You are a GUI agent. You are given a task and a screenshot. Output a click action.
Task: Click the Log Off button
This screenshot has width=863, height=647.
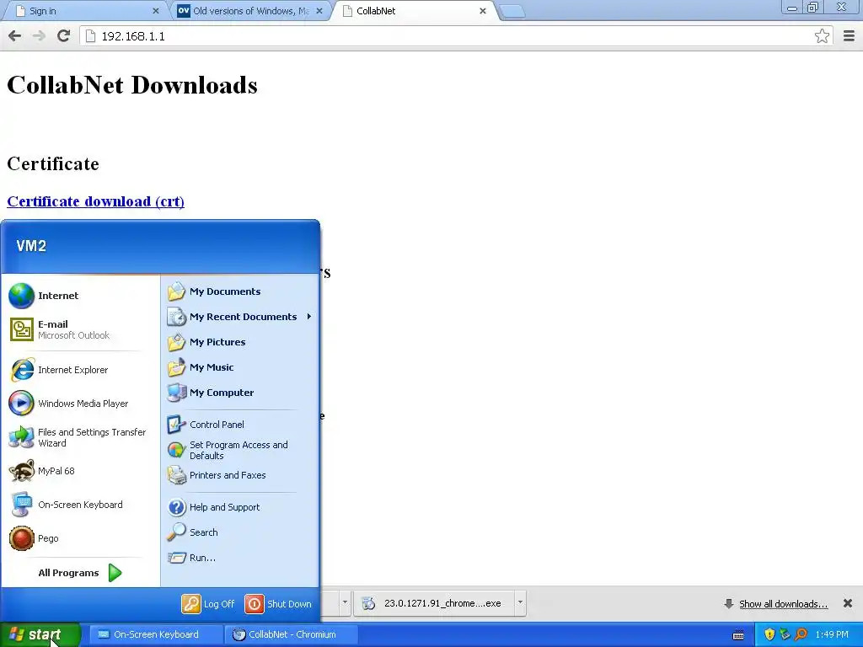(208, 604)
